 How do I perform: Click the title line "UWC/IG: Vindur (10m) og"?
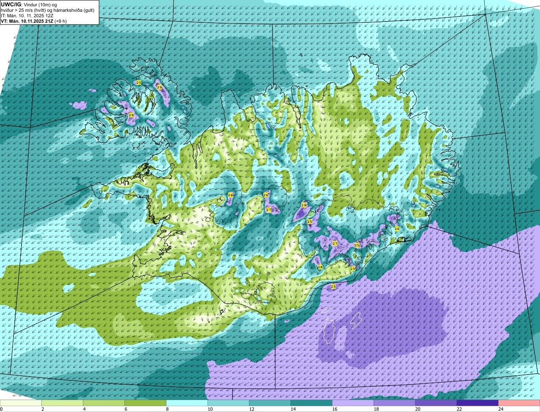point(29,4)
